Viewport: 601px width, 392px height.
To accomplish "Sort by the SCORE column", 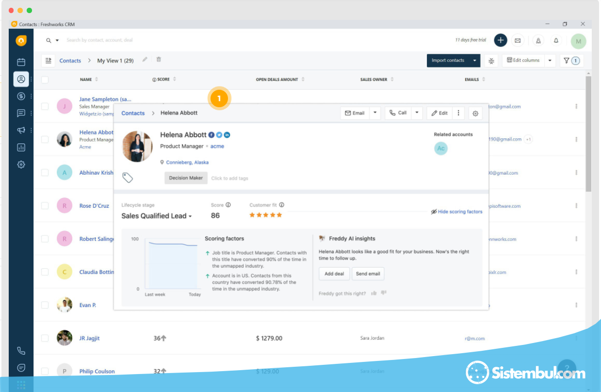I will point(164,80).
